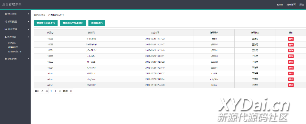Click the admin username in the header
Viewport: 306px width, 124px height.
point(279,5)
